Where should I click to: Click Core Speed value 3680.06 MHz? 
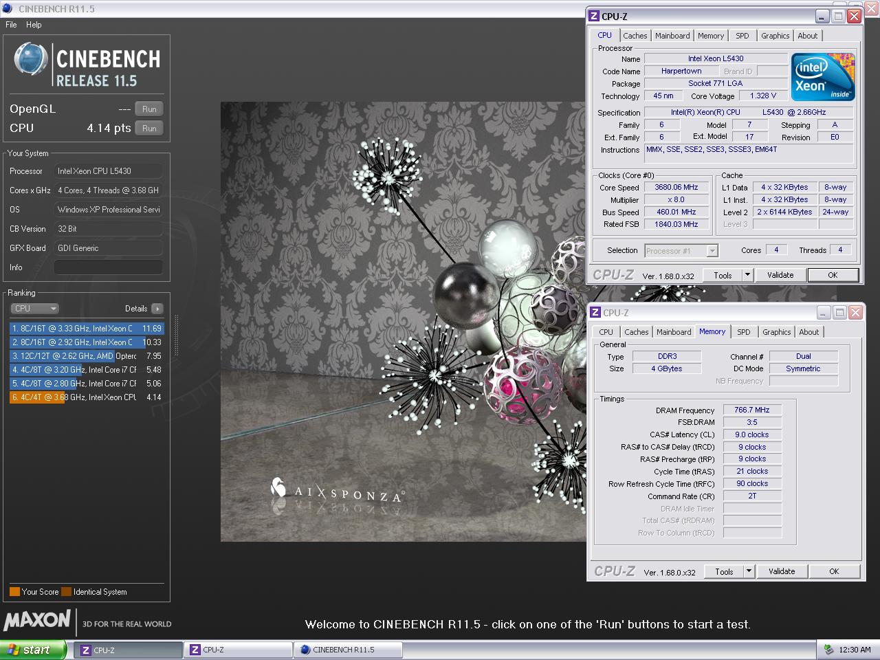[676, 188]
